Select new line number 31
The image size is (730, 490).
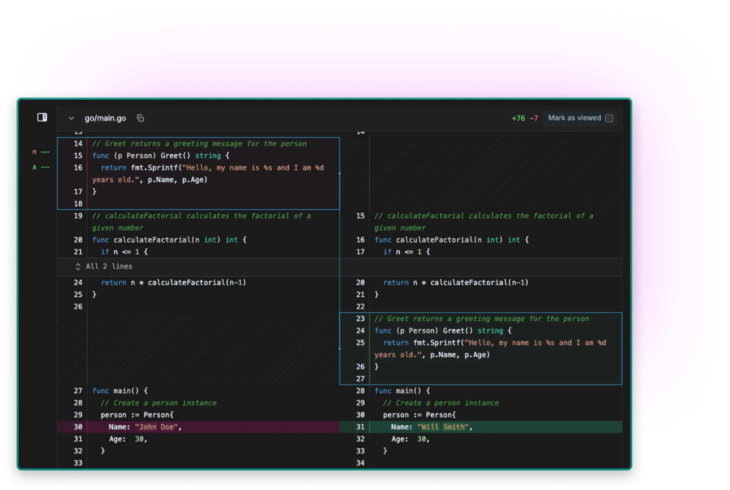[360, 427]
